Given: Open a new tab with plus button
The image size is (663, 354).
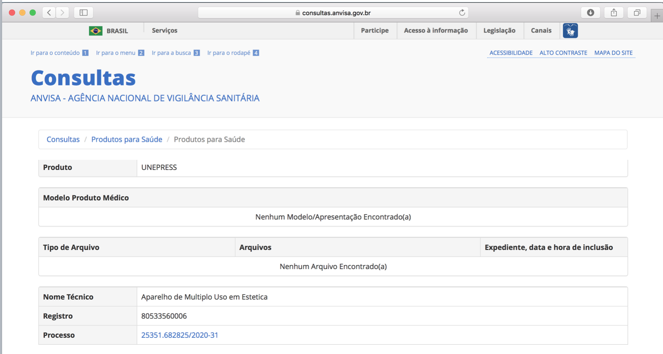Looking at the screenshot, I should click(657, 16).
